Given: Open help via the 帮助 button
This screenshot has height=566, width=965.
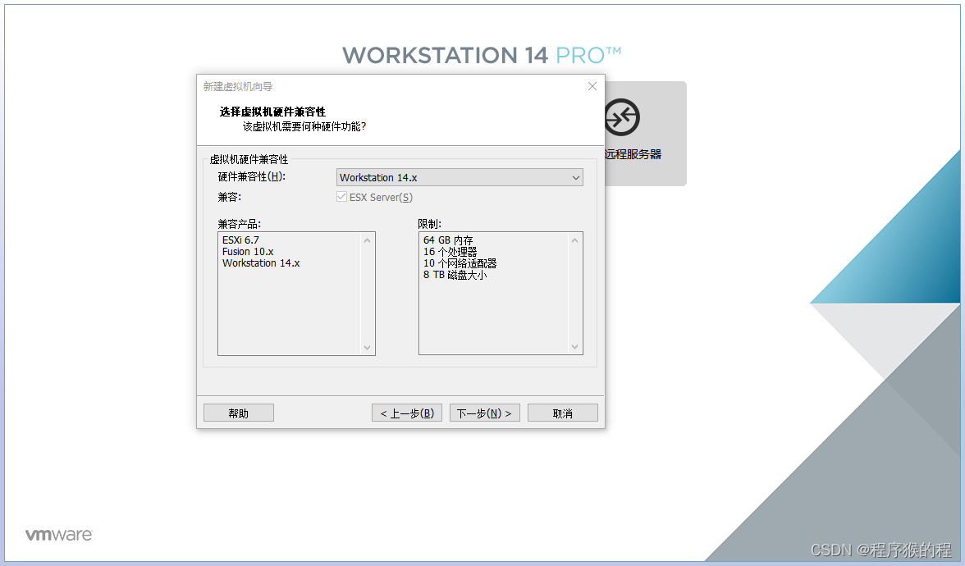Looking at the screenshot, I should coord(238,412).
